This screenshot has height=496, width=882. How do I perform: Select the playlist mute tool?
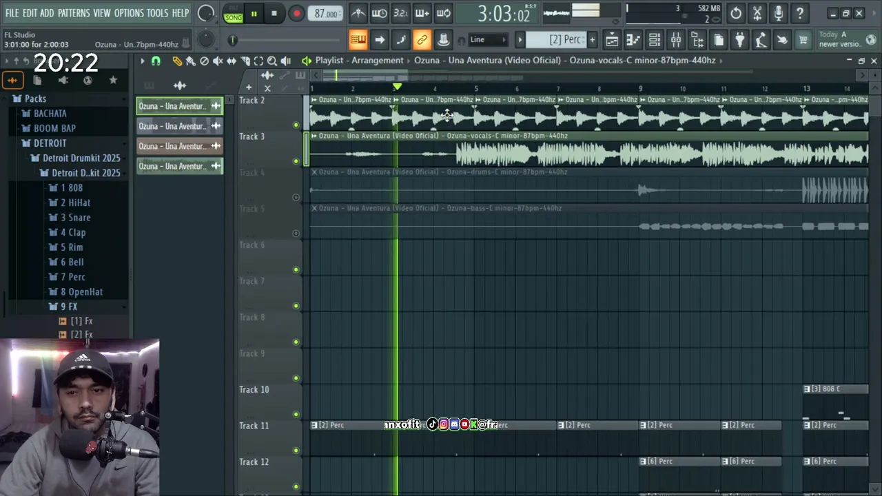point(218,61)
